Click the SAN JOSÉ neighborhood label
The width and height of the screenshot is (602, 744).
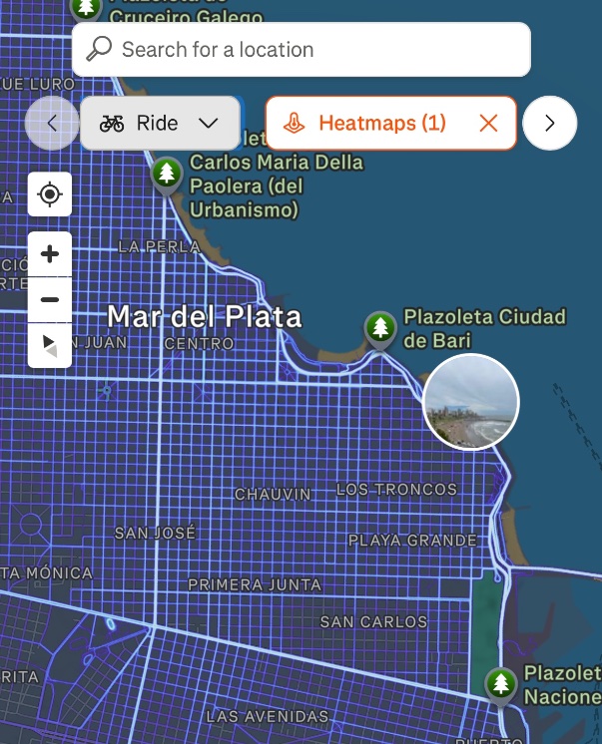[x=156, y=533]
